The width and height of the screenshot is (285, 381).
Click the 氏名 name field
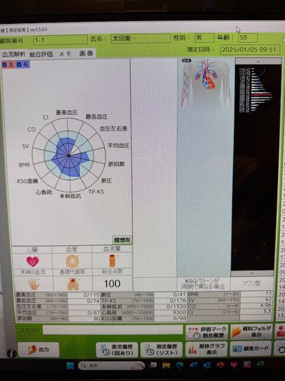141,38
